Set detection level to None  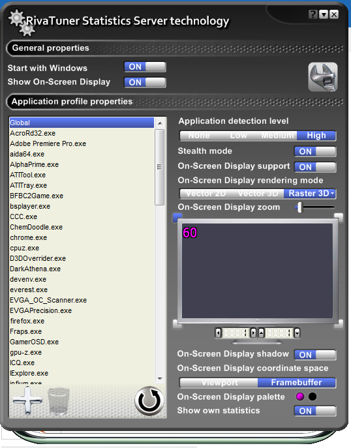coord(199,136)
